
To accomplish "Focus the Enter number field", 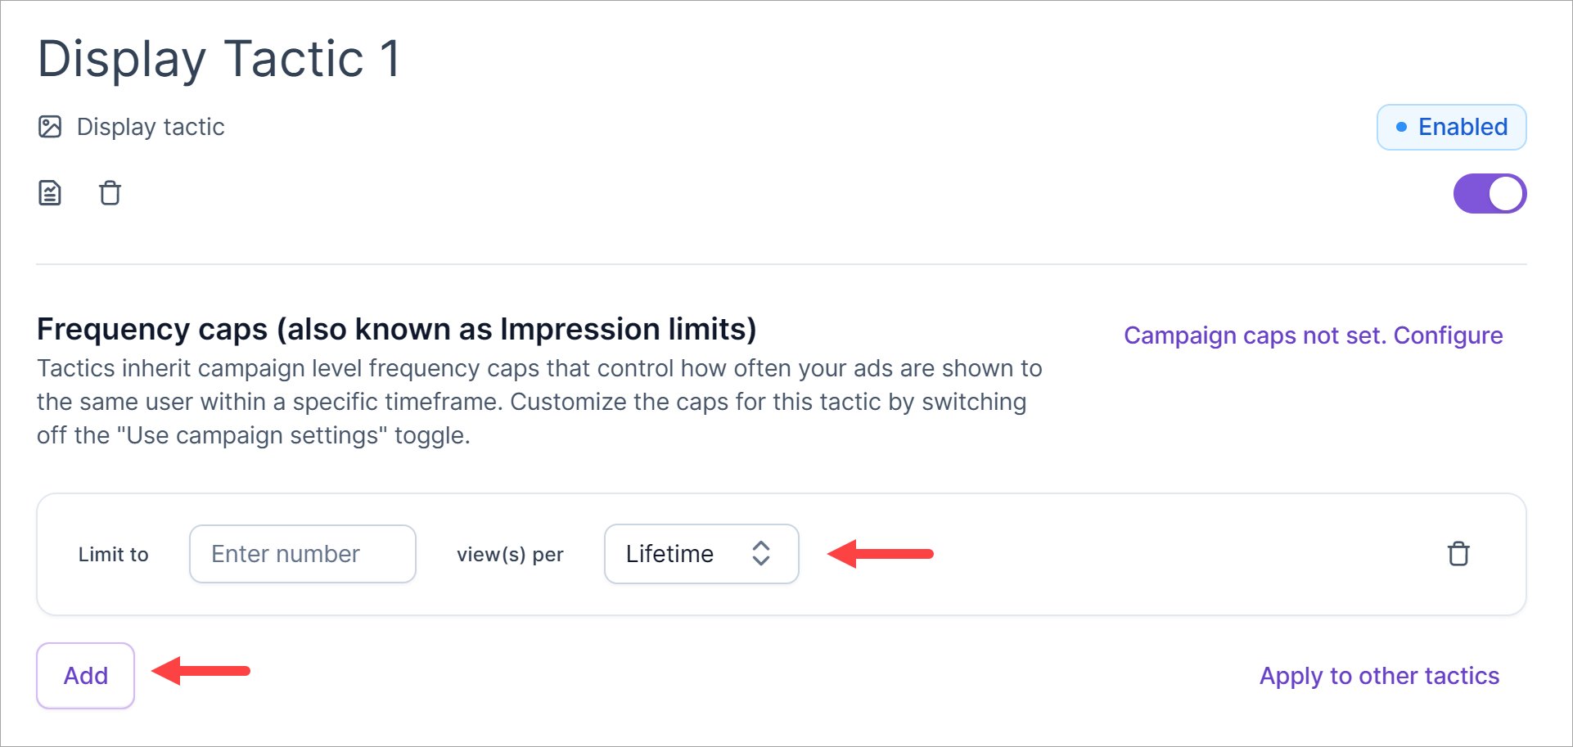I will 302,554.
